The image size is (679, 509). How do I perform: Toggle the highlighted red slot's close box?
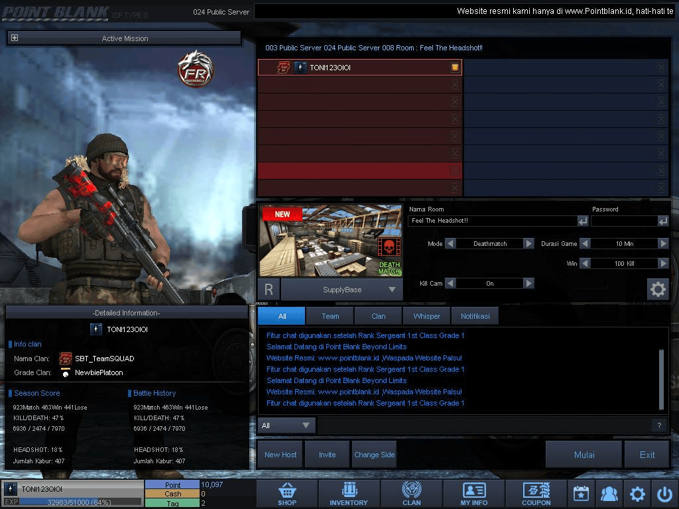point(455,170)
